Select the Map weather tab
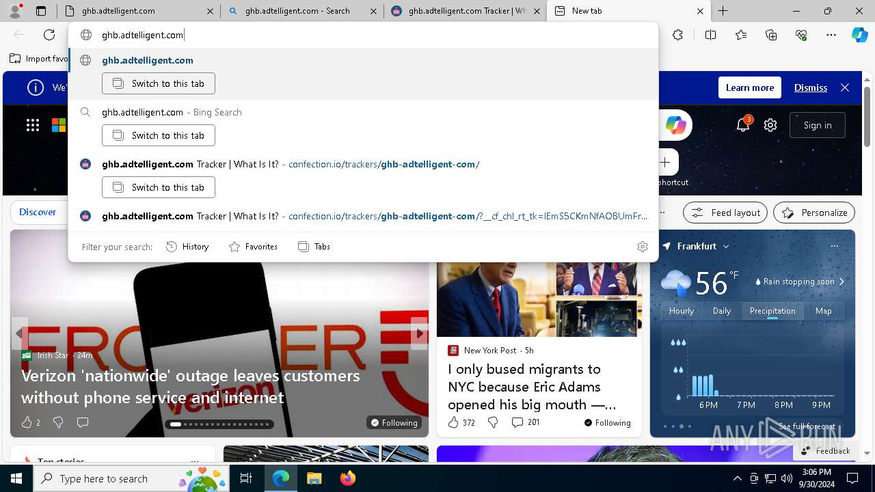875x492 pixels. tap(823, 311)
